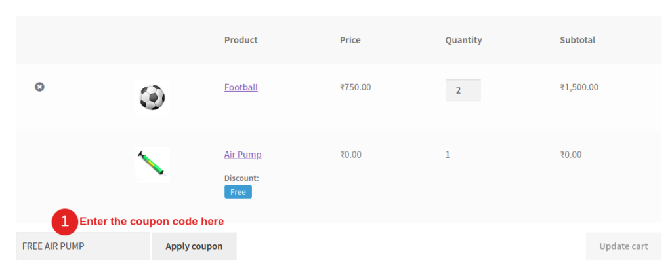Click the Price column header
This screenshot has width=672, height=270.
pos(350,40)
